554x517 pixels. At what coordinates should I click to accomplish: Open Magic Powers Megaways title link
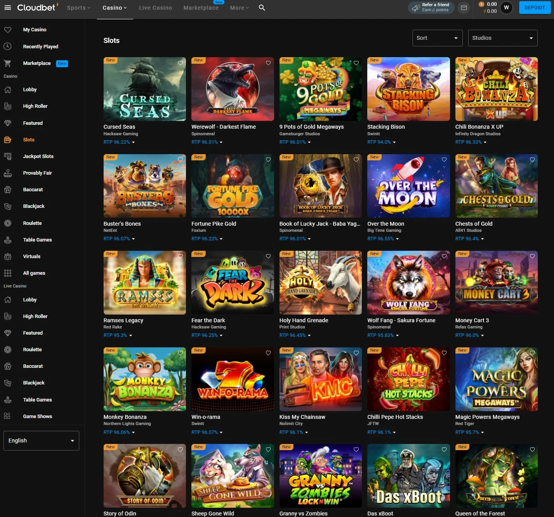(x=488, y=417)
